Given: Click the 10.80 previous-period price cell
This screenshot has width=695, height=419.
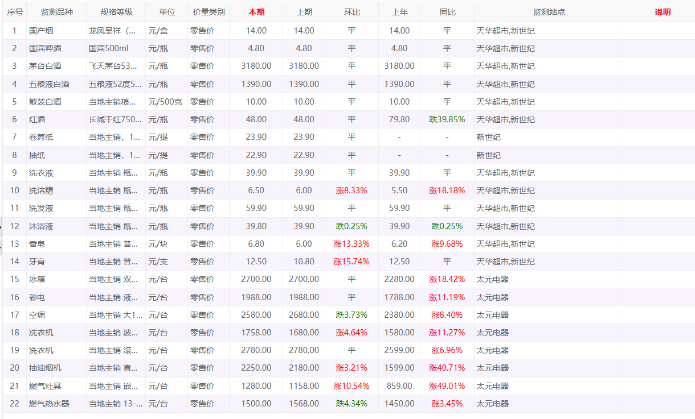Looking at the screenshot, I should coord(304,262).
